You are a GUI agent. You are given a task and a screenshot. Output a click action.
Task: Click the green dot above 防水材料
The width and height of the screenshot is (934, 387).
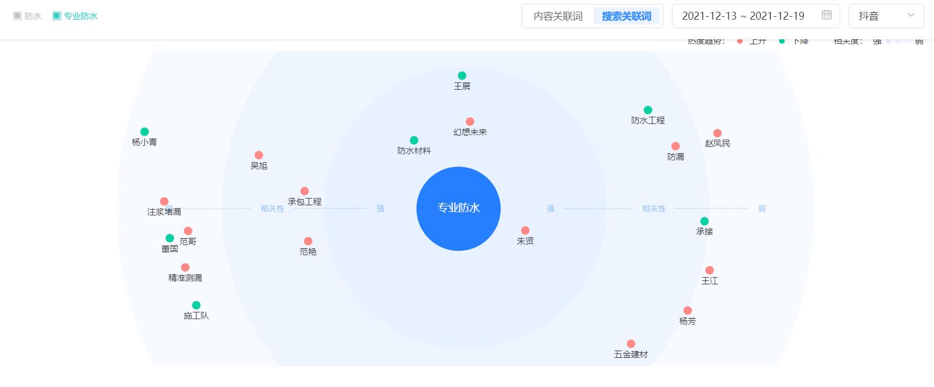tap(414, 140)
